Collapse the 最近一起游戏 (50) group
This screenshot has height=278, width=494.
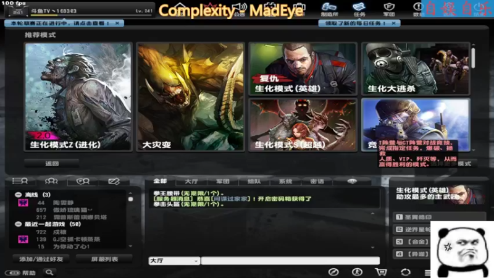tap(19, 224)
